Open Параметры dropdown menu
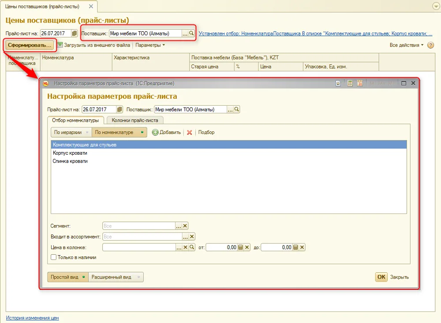 point(150,45)
